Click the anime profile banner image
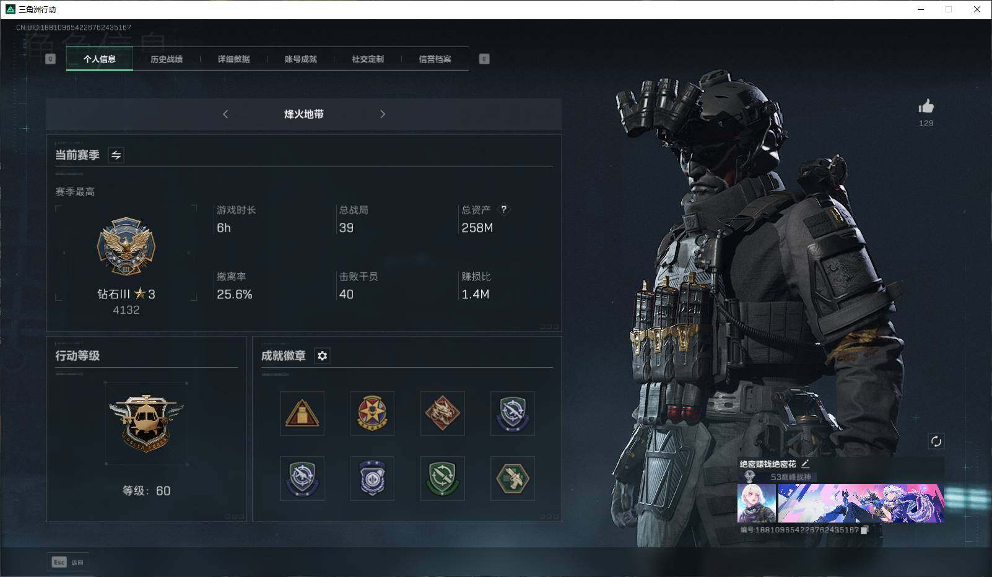 click(861, 503)
